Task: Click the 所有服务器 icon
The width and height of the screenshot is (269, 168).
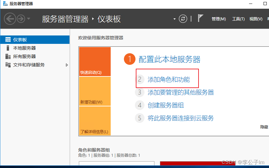Action: pyautogui.click(x=8, y=56)
